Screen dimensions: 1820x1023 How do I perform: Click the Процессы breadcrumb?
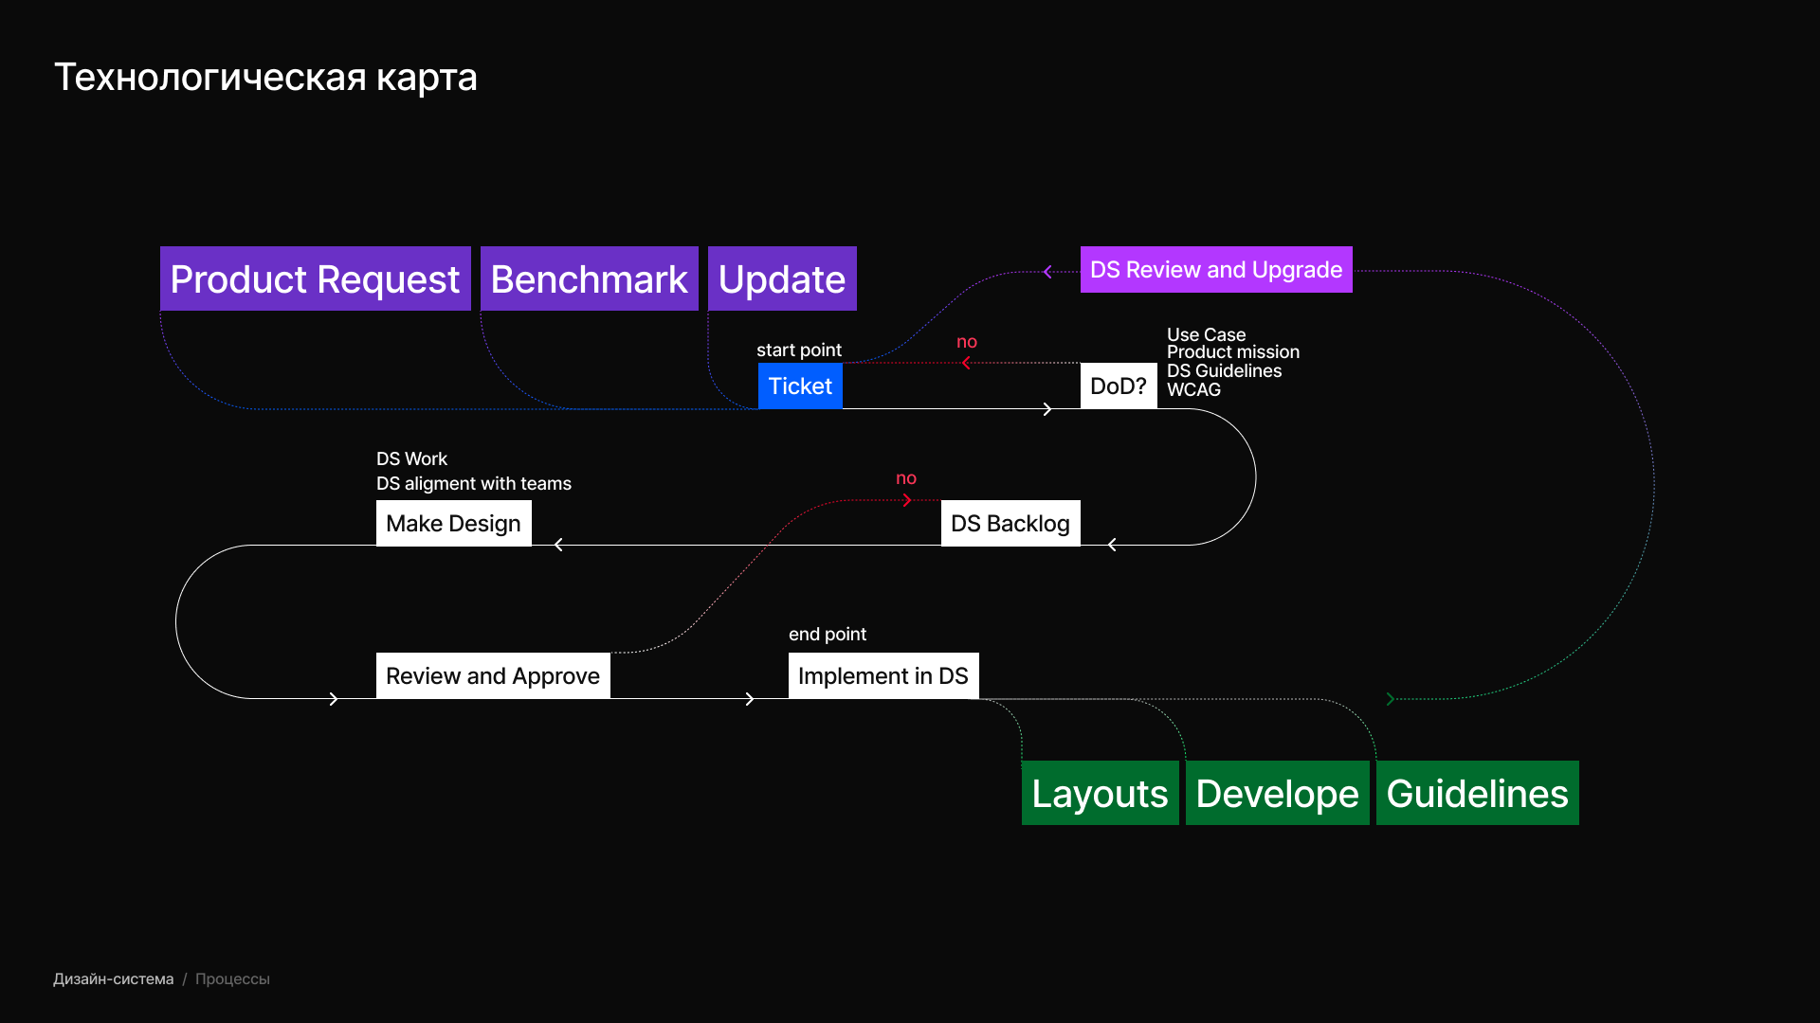(232, 978)
